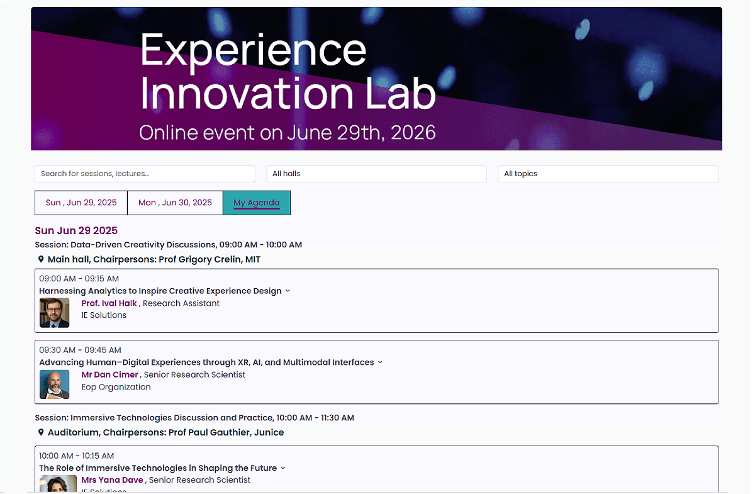Click the Harnessing Analytics lecture title
Screen dimensions: 755x494
160,291
